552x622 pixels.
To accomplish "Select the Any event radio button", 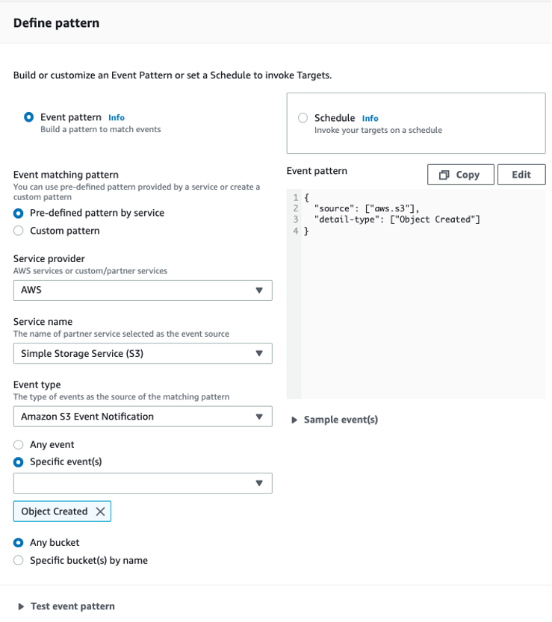I will coord(18,445).
